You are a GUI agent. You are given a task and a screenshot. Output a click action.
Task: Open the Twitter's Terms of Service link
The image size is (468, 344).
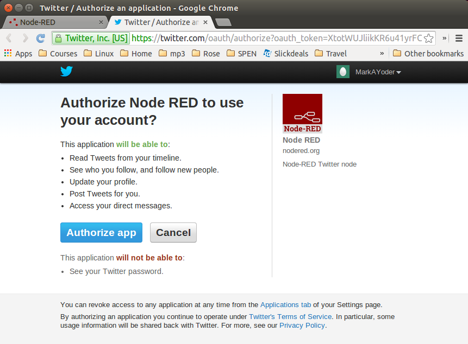pos(290,316)
